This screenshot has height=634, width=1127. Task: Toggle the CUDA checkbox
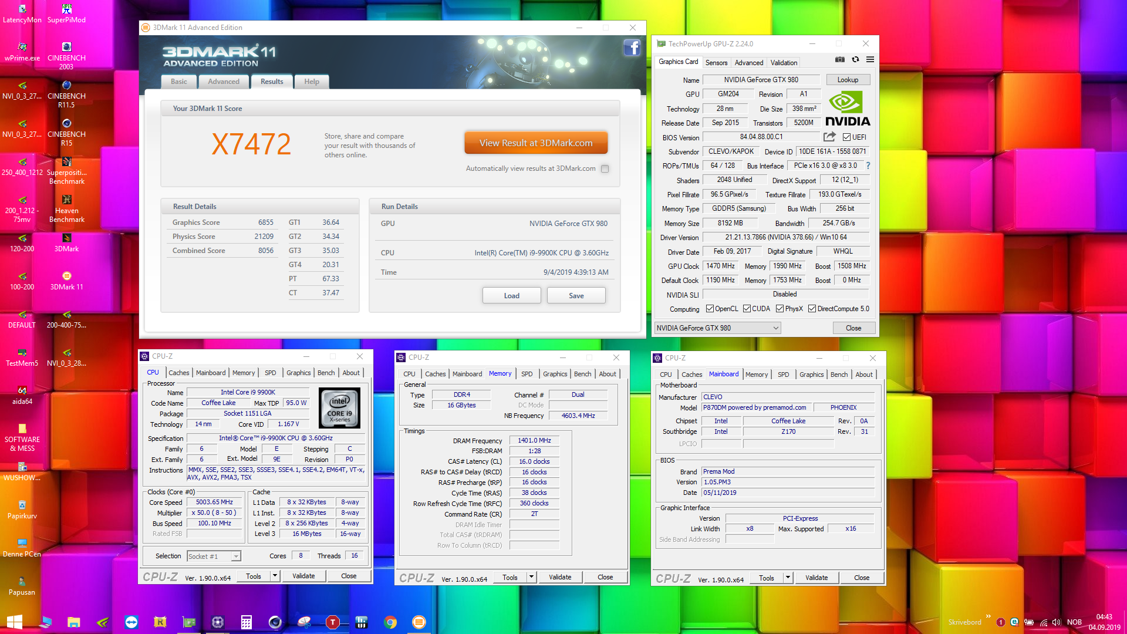(x=747, y=309)
